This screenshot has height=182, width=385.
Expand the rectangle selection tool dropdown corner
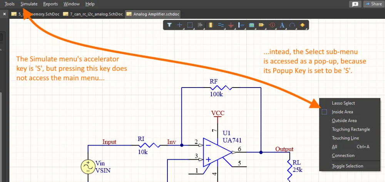193,28
